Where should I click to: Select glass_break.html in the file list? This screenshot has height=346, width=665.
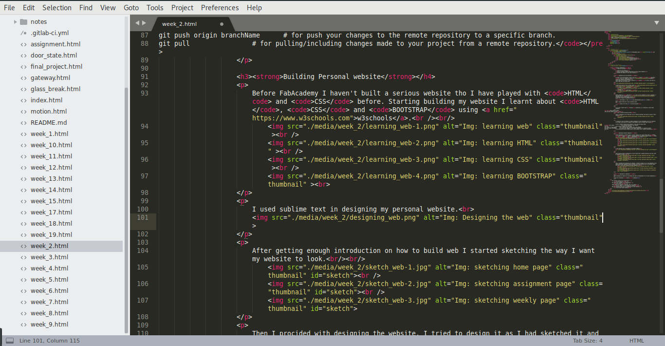pyautogui.click(x=55, y=89)
